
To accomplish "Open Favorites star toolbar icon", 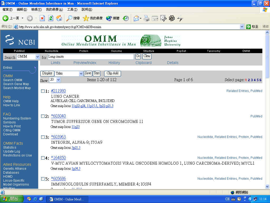I will [x=86, y=18].
